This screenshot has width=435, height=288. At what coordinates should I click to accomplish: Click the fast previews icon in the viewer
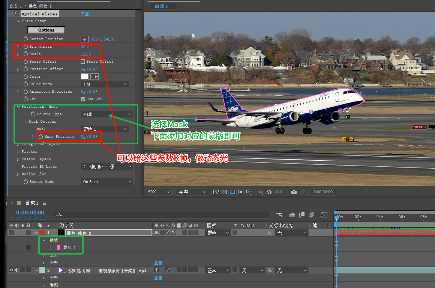[x=216, y=192]
